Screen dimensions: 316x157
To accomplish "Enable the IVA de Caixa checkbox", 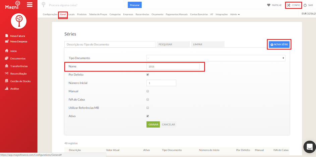I will tap(147, 100).
